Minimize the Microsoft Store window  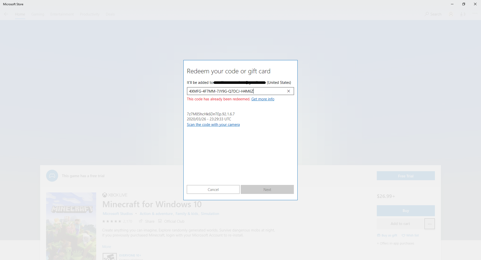click(x=452, y=4)
